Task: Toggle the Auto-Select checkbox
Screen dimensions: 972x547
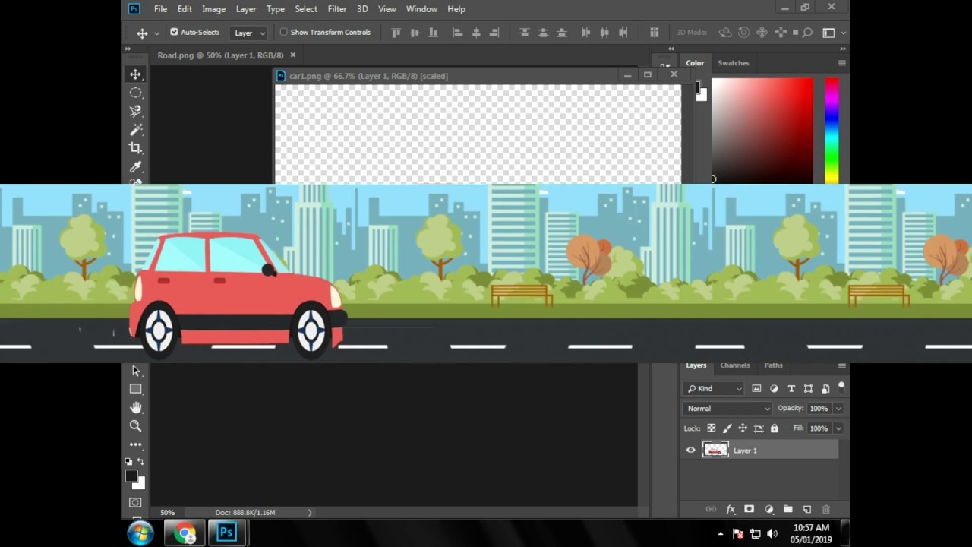Action: (174, 32)
